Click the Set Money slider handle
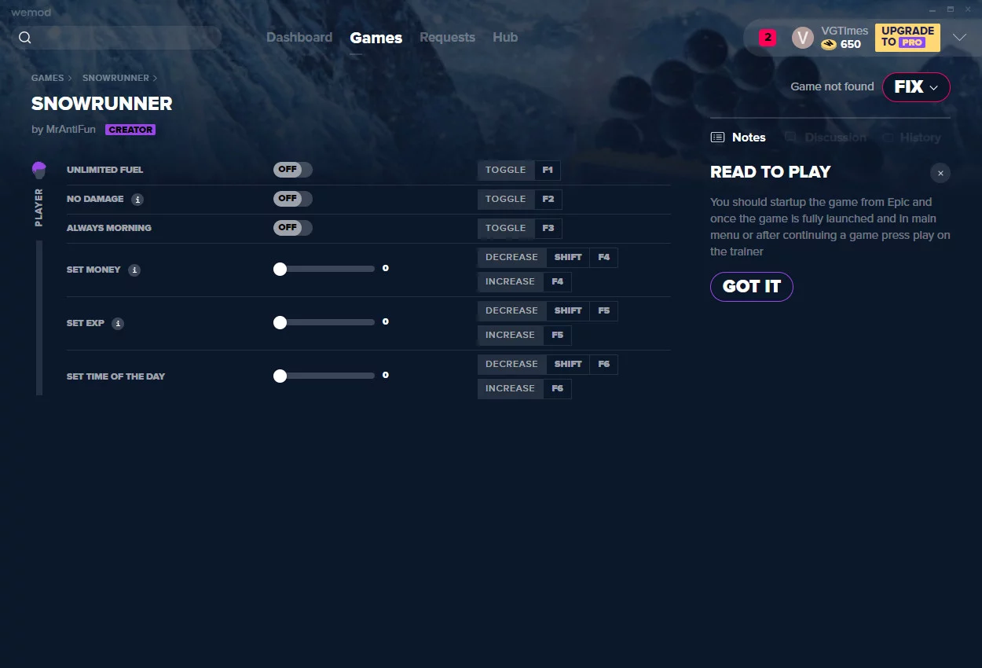 pos(280,270)
